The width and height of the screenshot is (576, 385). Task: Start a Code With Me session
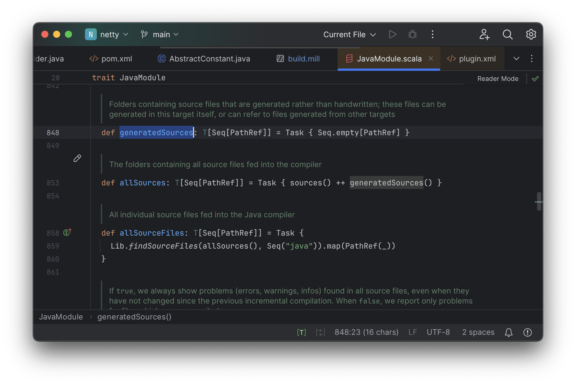point(484,34)
